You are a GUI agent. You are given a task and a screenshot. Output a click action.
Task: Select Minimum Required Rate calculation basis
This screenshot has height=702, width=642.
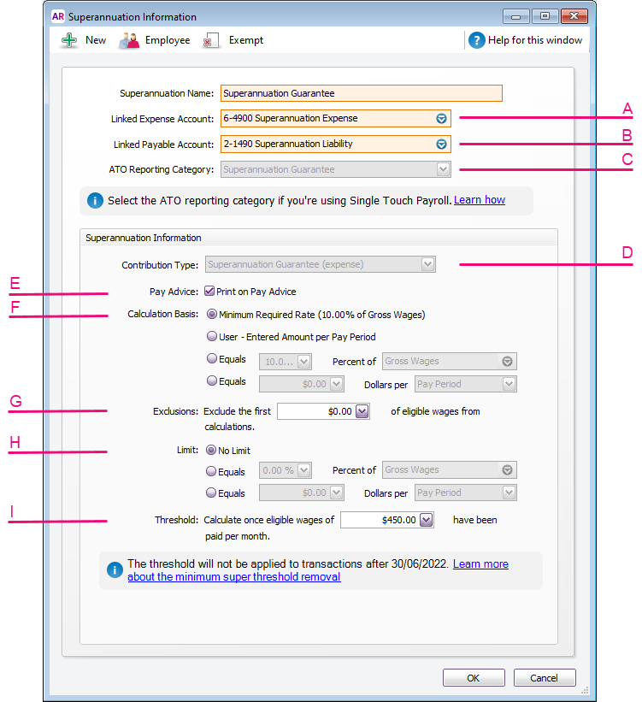pyautogui.click(x=212, y=315)
